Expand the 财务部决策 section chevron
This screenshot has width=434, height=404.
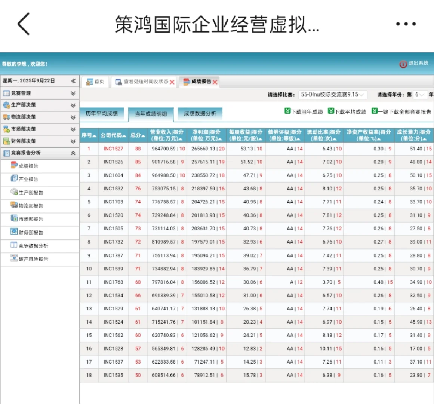coord(73,141)
